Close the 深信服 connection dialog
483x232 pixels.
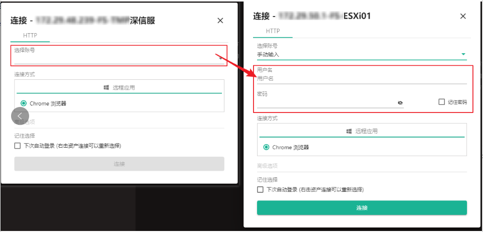[220, 21]
